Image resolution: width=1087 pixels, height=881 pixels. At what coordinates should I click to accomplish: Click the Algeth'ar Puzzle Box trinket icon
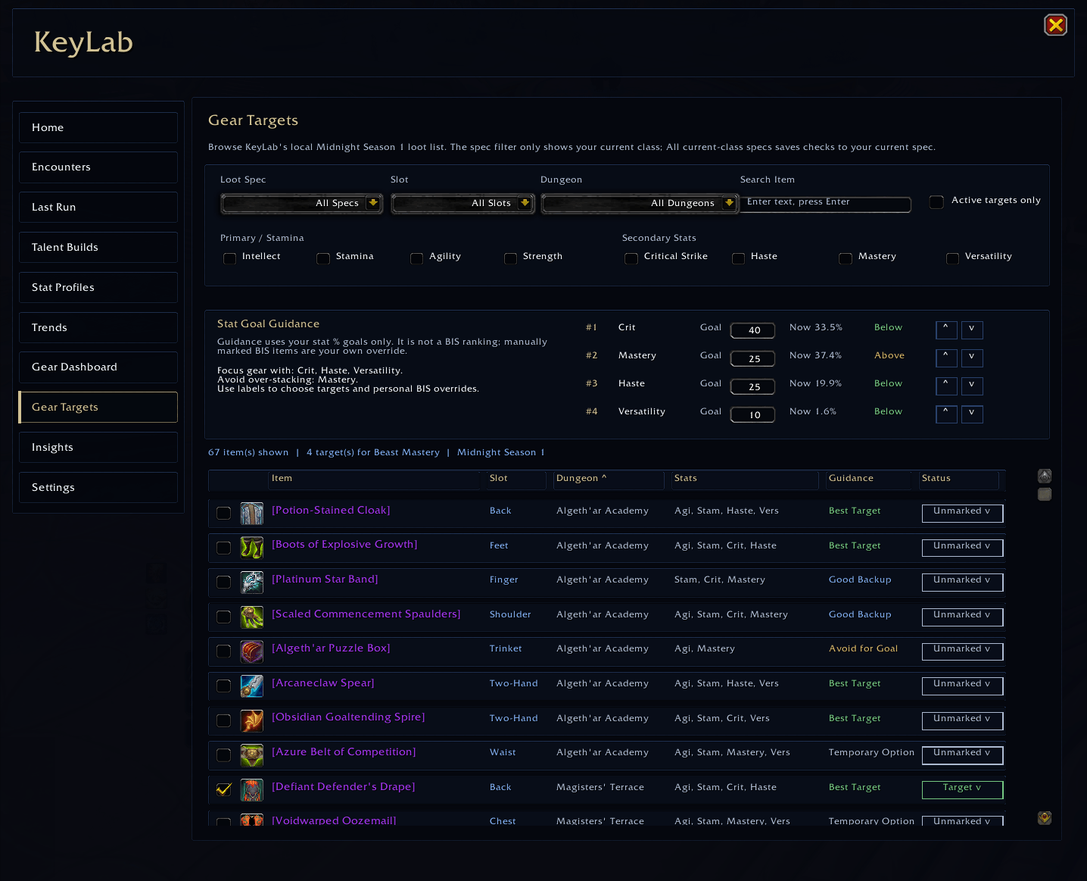(x=251, y=651)
